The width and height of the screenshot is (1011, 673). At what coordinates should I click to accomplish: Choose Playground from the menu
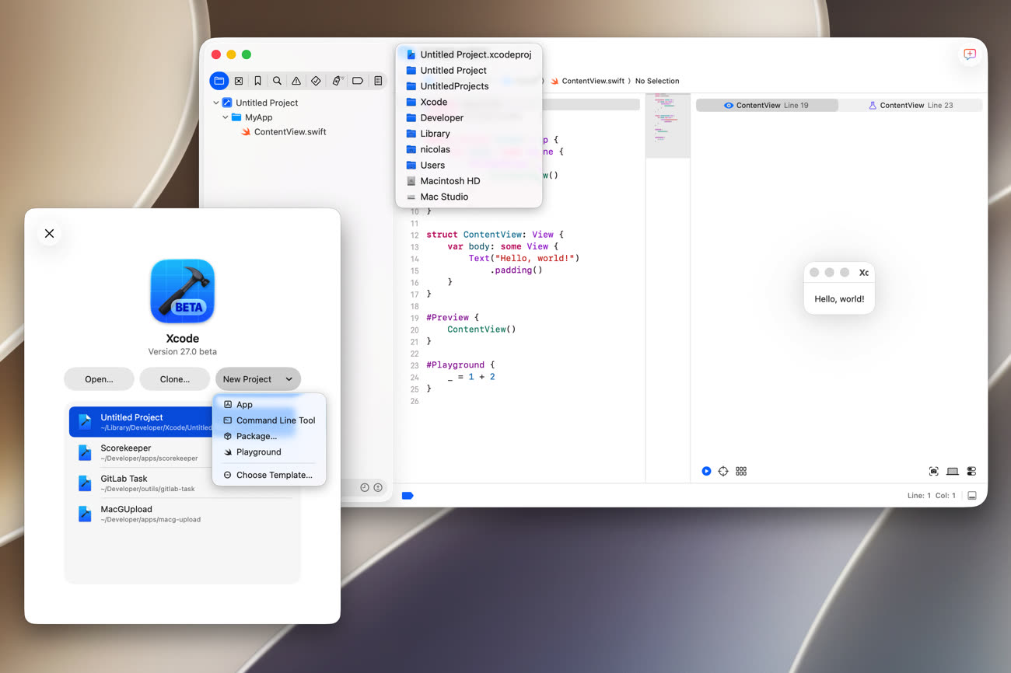click(269, 452)
